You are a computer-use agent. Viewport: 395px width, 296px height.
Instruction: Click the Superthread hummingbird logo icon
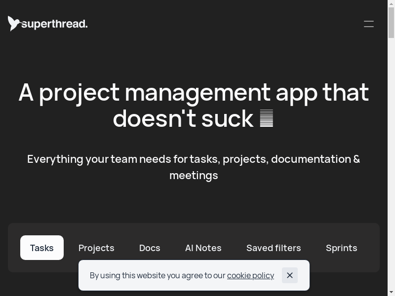pyautogui.click(x=14, y=23)
